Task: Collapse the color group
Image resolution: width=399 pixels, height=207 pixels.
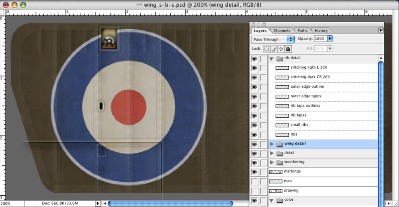Action: click(272, 201)
